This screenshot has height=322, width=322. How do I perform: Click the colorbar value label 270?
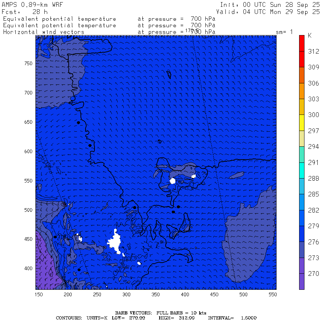coord(313,274)
